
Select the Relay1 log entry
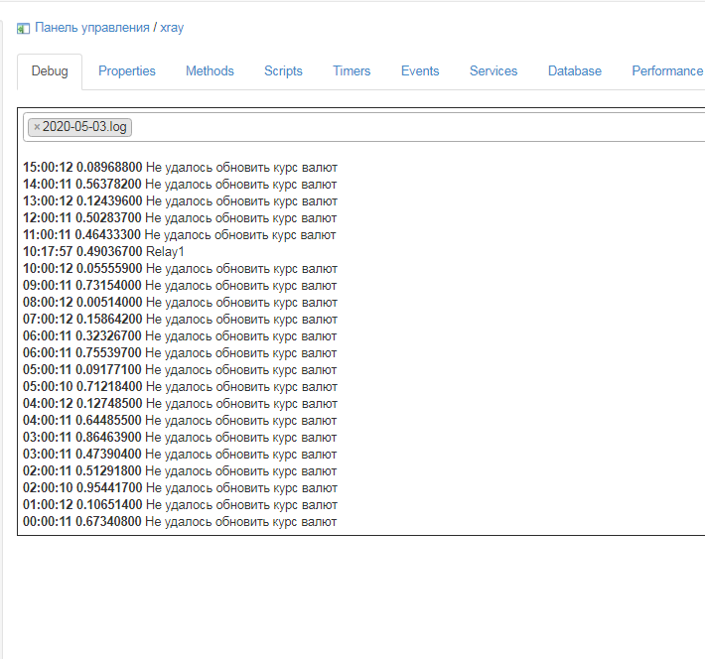click(103, 252)
